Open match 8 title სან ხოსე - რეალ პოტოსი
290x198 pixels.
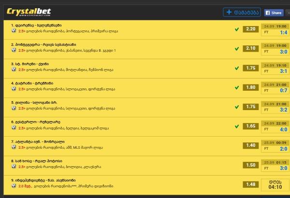[x=37, y=161]
